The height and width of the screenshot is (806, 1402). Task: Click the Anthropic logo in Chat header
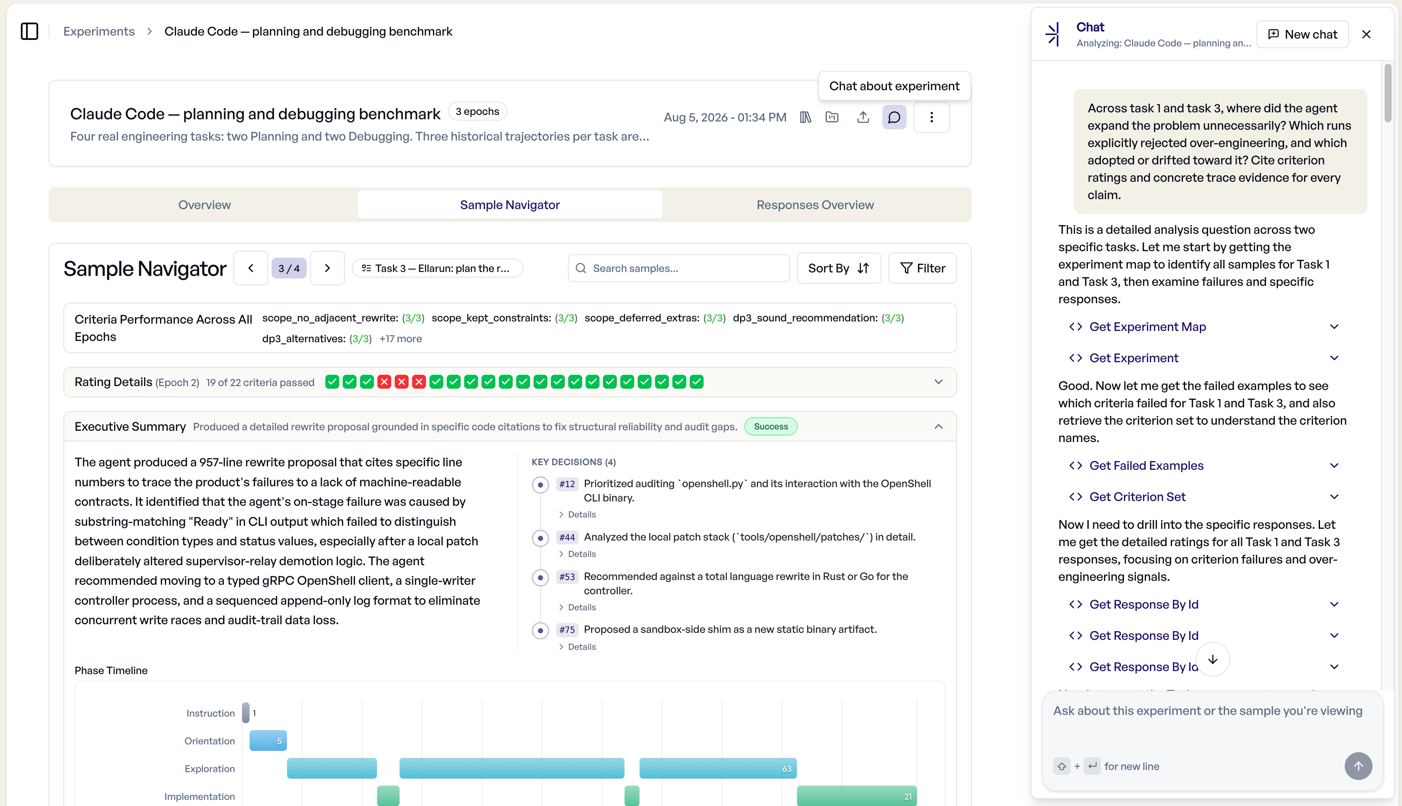coord(1053,34)
